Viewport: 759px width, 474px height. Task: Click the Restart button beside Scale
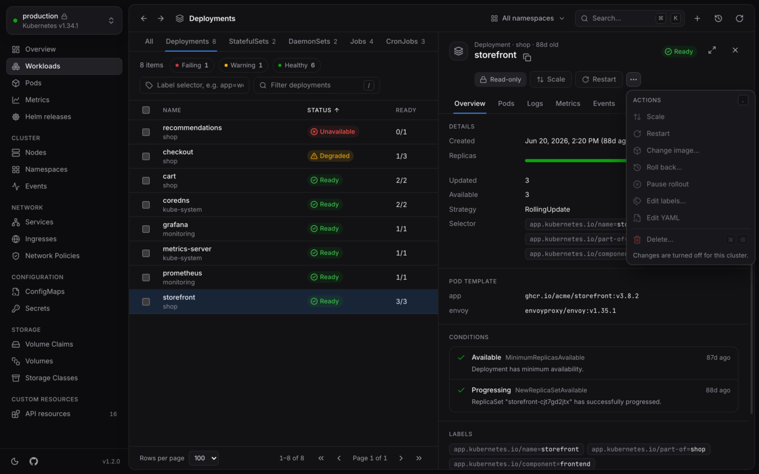pyautogui.click(x=599, y=80)
